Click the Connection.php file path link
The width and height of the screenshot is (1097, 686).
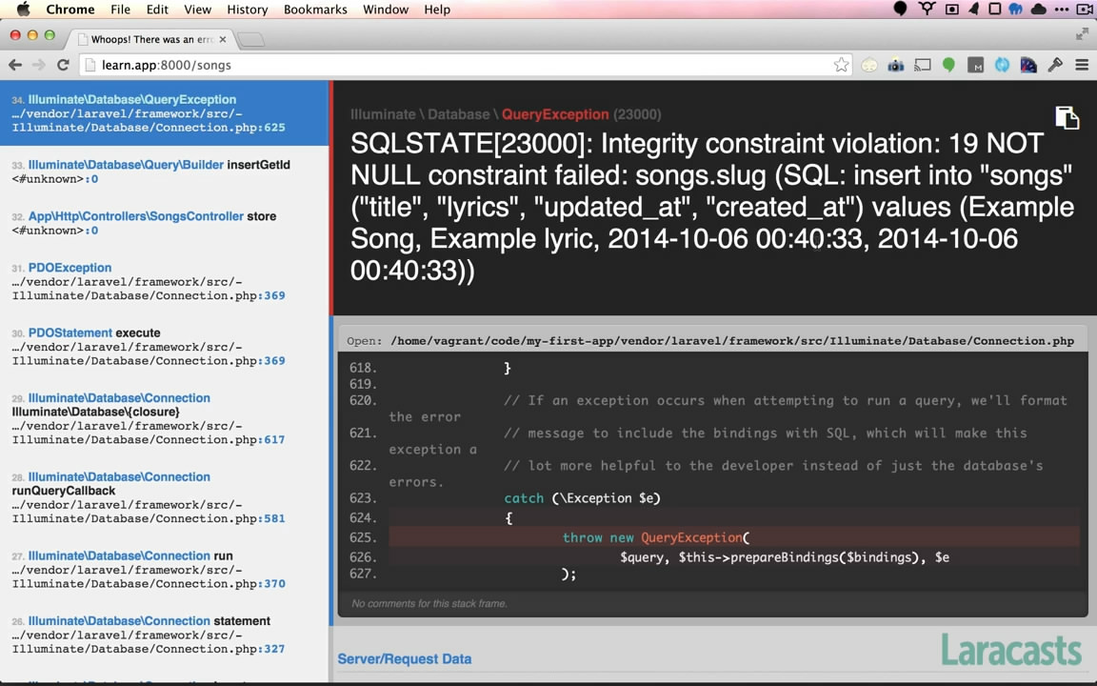pyautogui.click(x=731, y=341)
